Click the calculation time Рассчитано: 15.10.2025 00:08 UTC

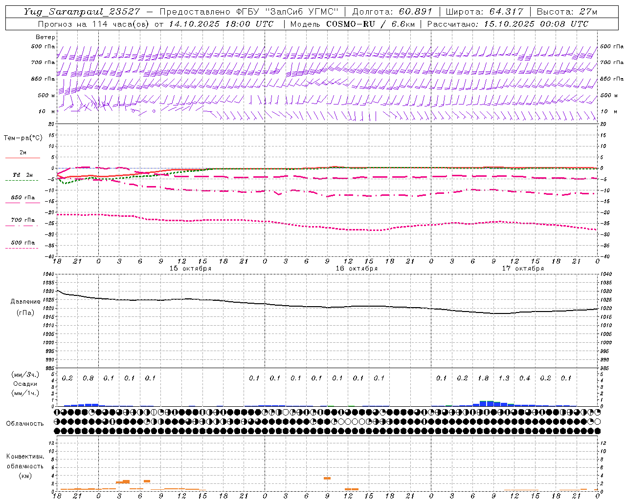[x=508, y=24]
